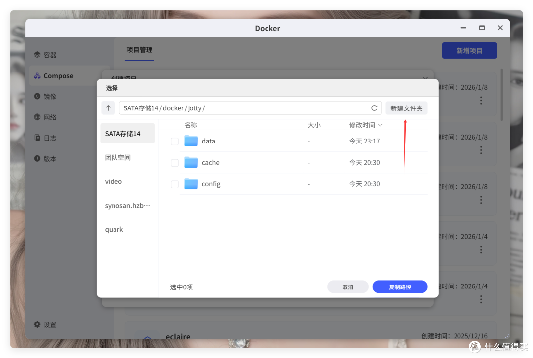Check the cache folder checkbox
Viewport: 533px width, 358px height.
[x=175, y=163]
